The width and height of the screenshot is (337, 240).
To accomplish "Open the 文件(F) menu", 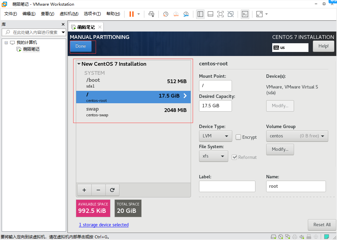I will click(x=10, y=14).
